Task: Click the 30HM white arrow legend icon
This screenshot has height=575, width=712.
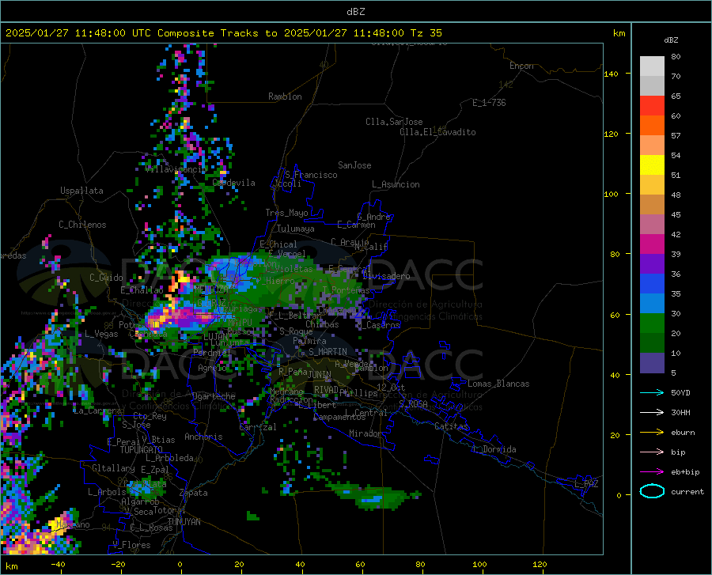Action: tap(652, 413)
